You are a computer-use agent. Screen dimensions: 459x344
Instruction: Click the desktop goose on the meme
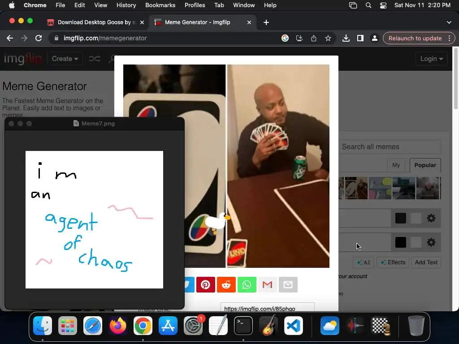(218, 223)
